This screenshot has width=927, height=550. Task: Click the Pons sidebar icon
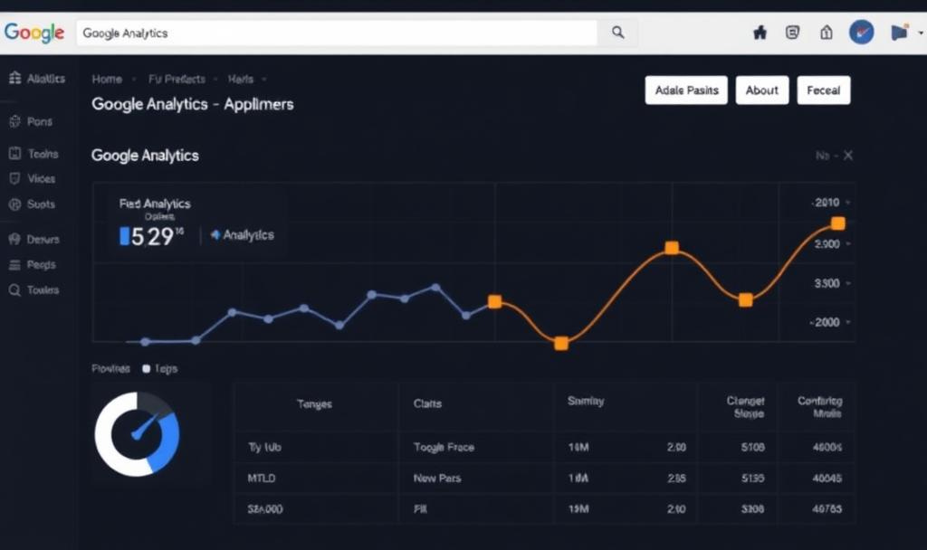pyautogui.click(x=14, y=122)
